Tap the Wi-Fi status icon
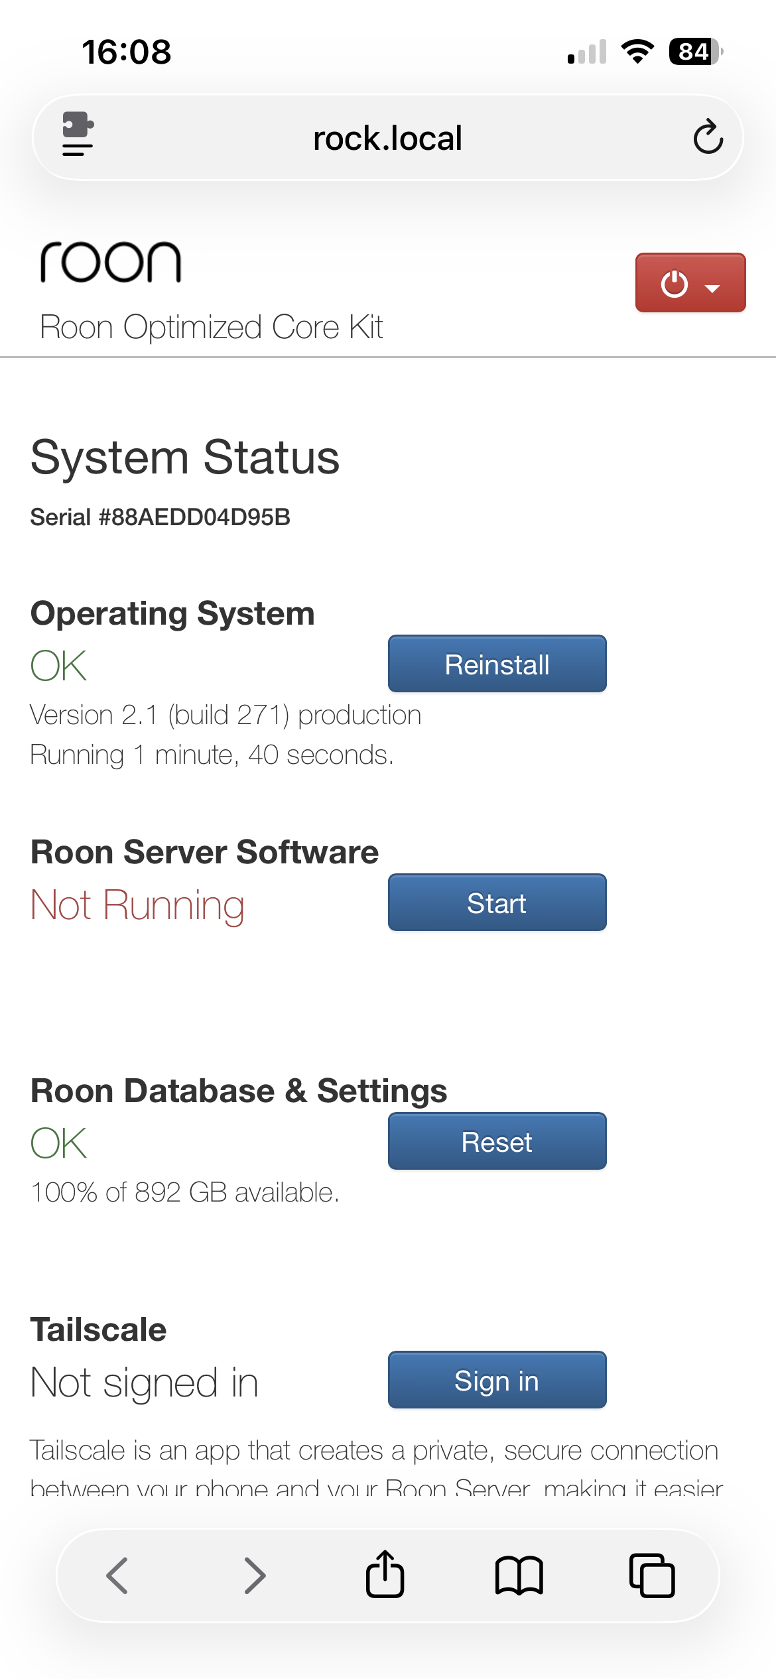 pyautogui.click(x=637, y=51)
